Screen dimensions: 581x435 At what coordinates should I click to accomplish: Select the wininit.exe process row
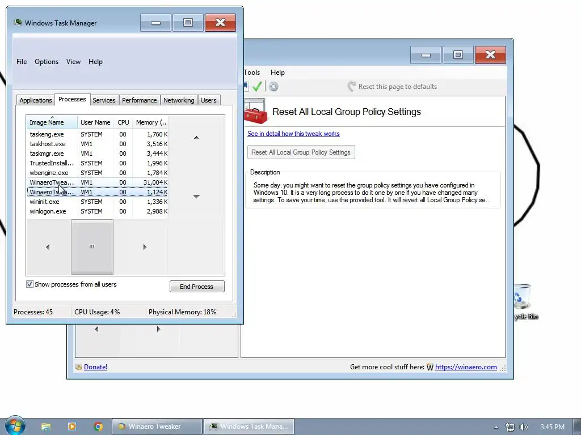pyautogui.click(x=98, y=202)
